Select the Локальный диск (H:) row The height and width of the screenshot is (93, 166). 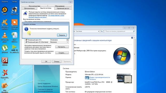pyautogui.click(x=46, y=40)
